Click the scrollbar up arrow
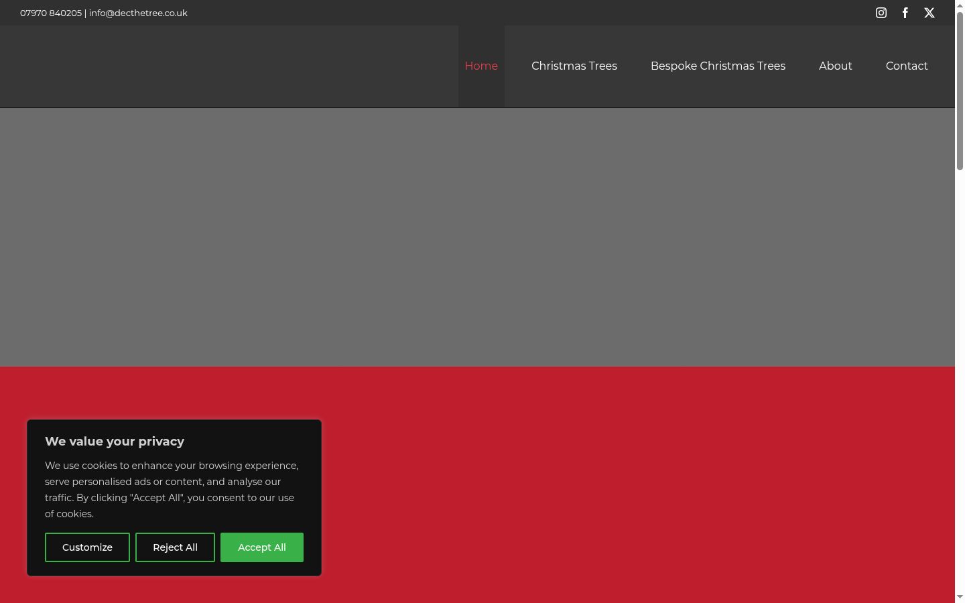This screenshot has width=965, height=603. coord(960,5)
